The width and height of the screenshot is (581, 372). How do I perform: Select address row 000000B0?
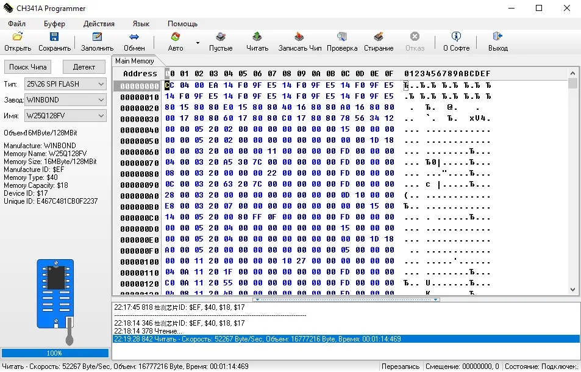(140, 207)
